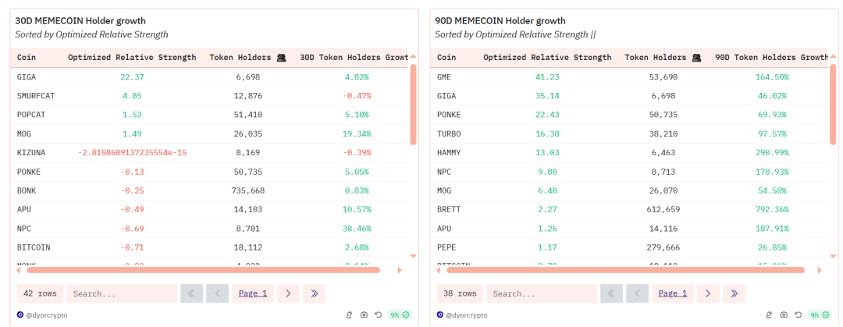Click the refresh icon on the 30D panel
The width and height of the screenshot is (843, 327).
coord(378,315)
